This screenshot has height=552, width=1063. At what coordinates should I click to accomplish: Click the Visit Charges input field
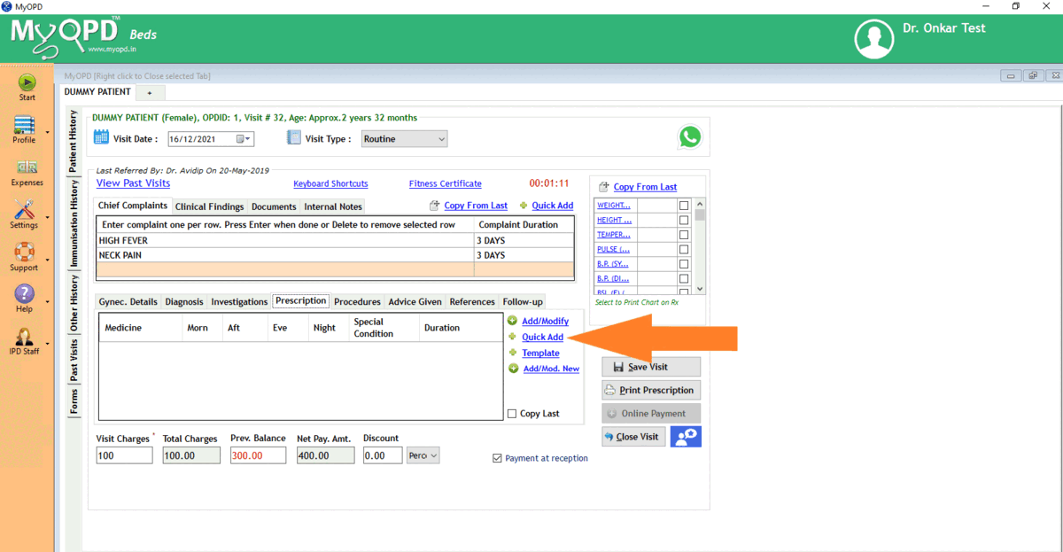(124, 455)
